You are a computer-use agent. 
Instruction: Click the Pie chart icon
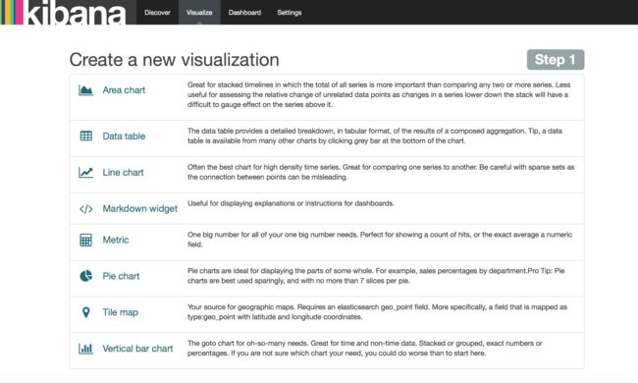pyautogui.click(x=85, y=276)
